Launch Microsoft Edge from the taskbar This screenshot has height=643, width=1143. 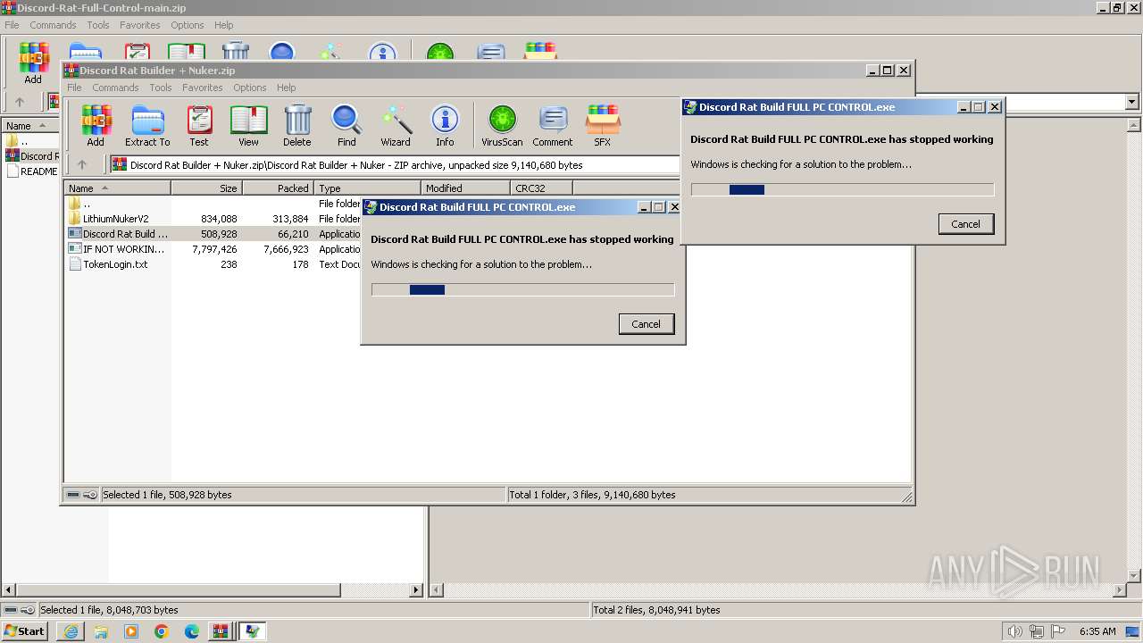point(192,631)
